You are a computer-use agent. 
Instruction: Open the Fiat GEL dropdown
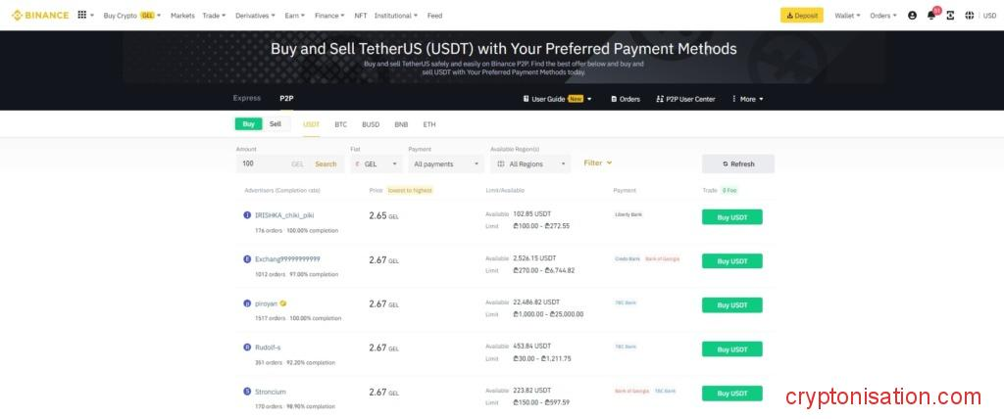(376, 164)
